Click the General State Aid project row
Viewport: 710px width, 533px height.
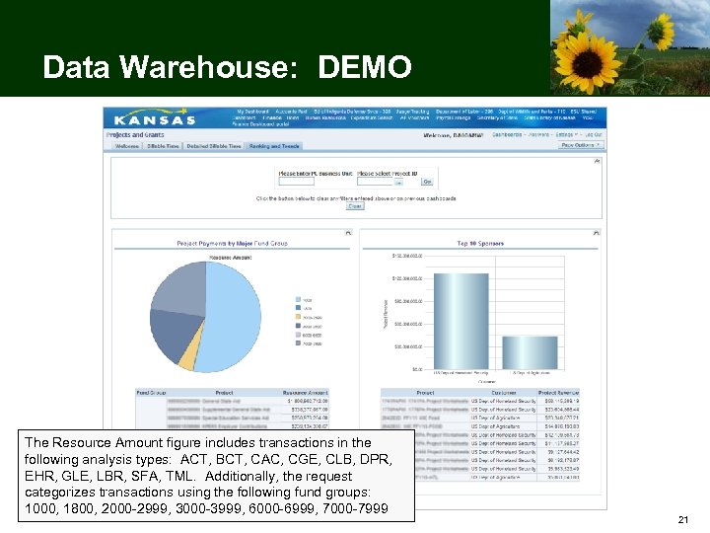click(248, 401)
